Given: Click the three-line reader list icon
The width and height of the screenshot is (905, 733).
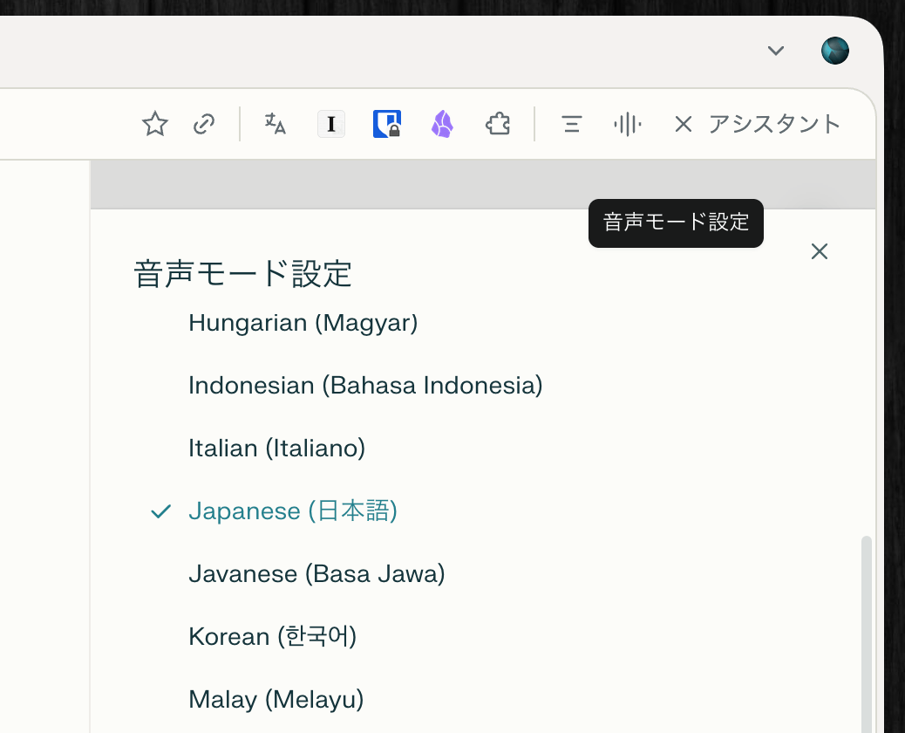Looking at the screenshot, I should [571, 125].
